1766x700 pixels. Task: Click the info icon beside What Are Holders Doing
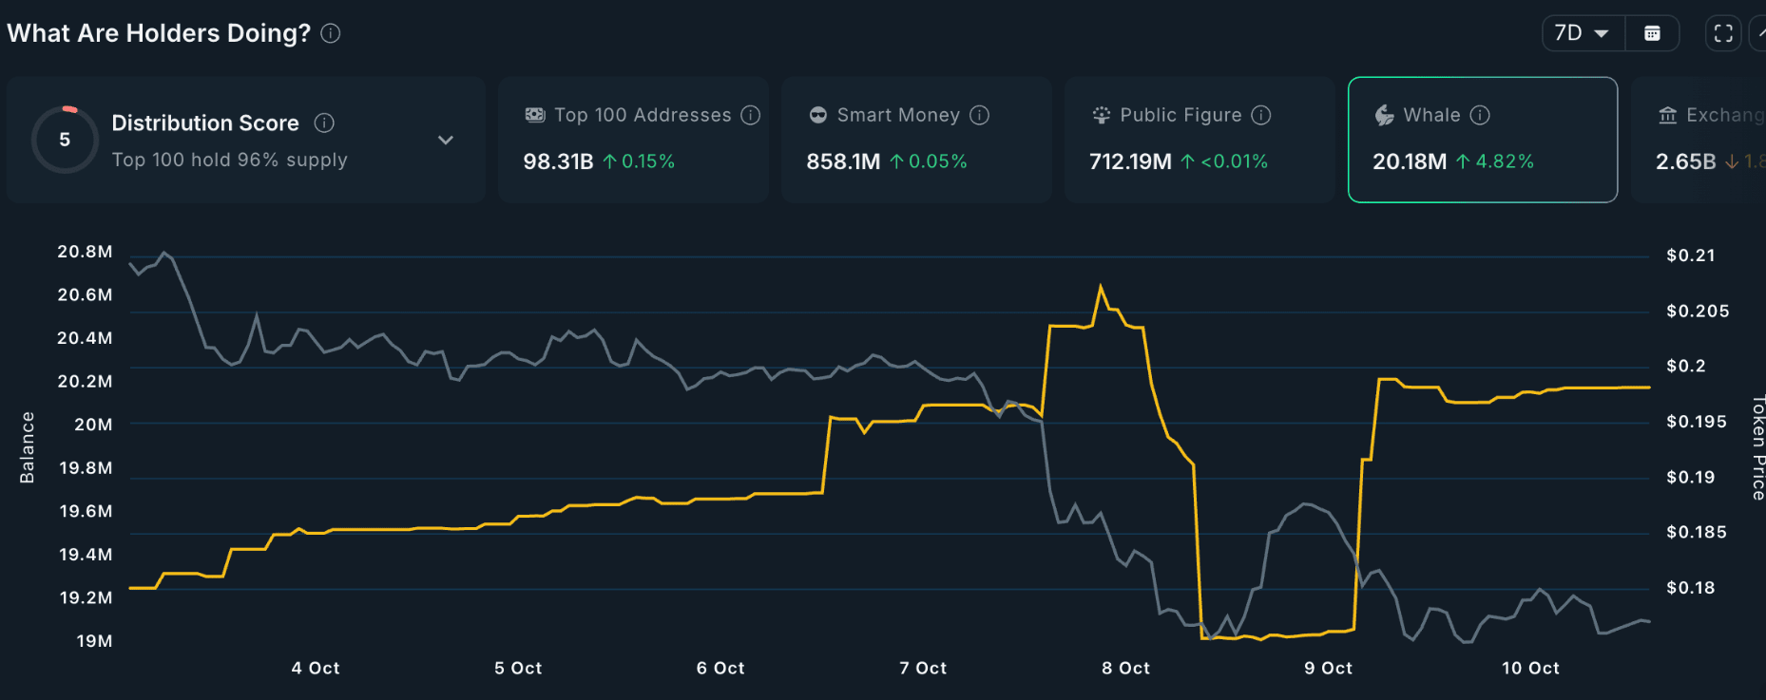[x=331, y=33]
